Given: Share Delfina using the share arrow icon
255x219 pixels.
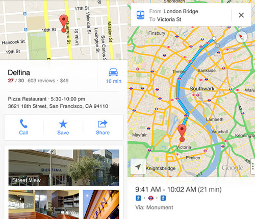Looking at the screenshot, I should 103,124.
